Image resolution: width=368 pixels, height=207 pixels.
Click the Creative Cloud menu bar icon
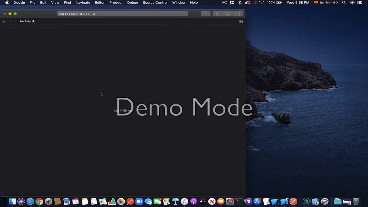248,3
